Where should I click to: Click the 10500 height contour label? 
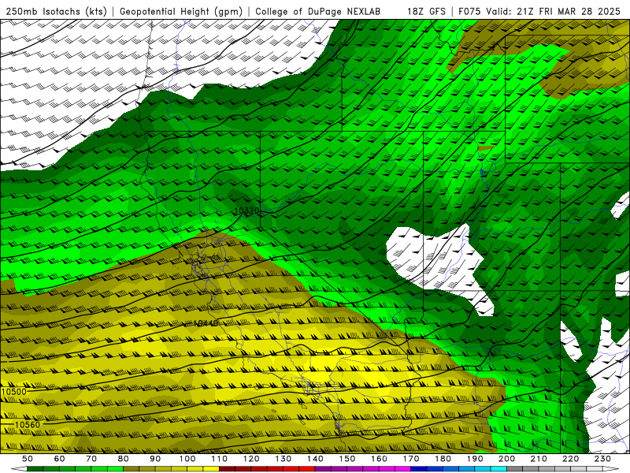point(13,392)
